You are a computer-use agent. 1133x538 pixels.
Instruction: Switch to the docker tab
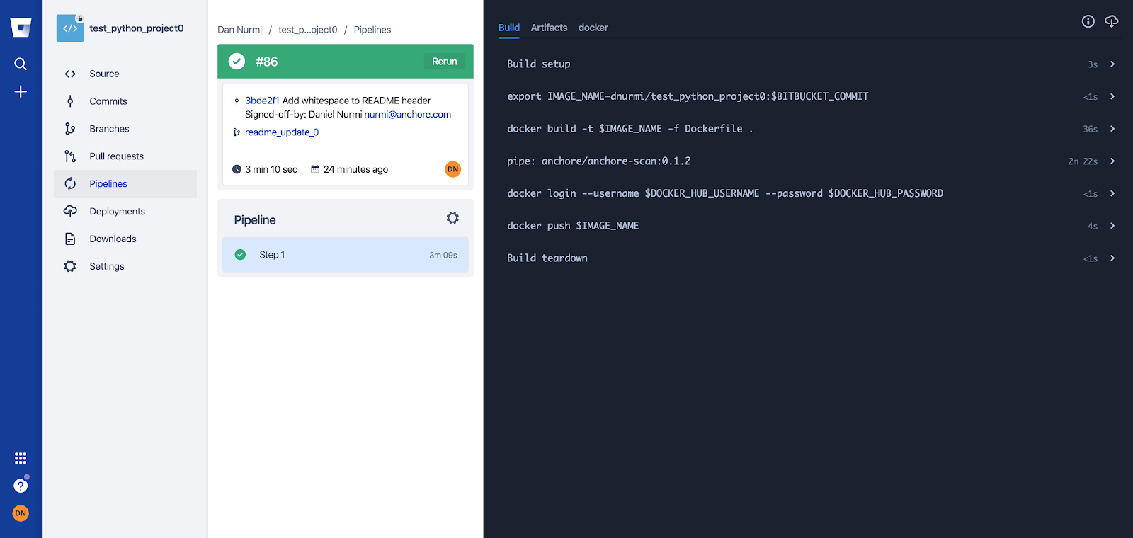pyautogui.click(x=593, y=28)
